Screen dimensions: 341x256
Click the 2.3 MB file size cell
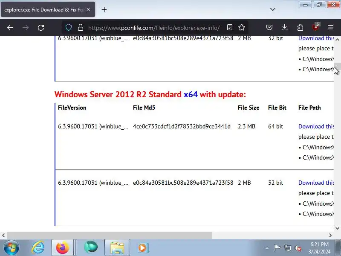pyautogui.click(x=246, y=126)
